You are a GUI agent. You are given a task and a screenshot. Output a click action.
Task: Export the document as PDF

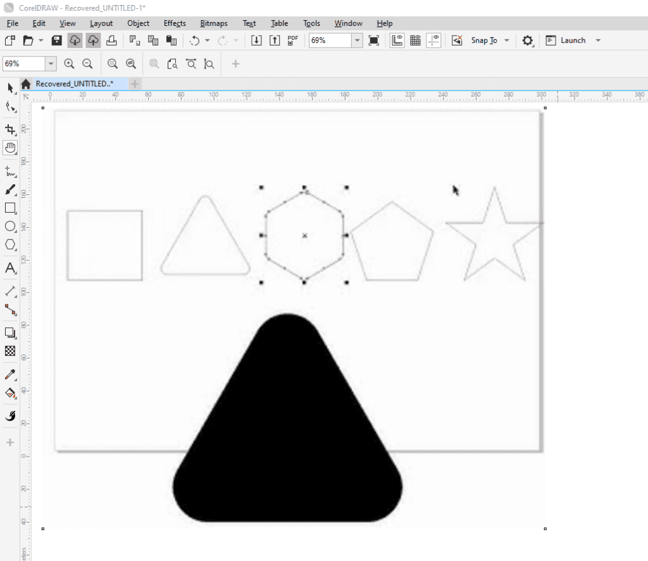pyautogui.click(x=291, y=40)
